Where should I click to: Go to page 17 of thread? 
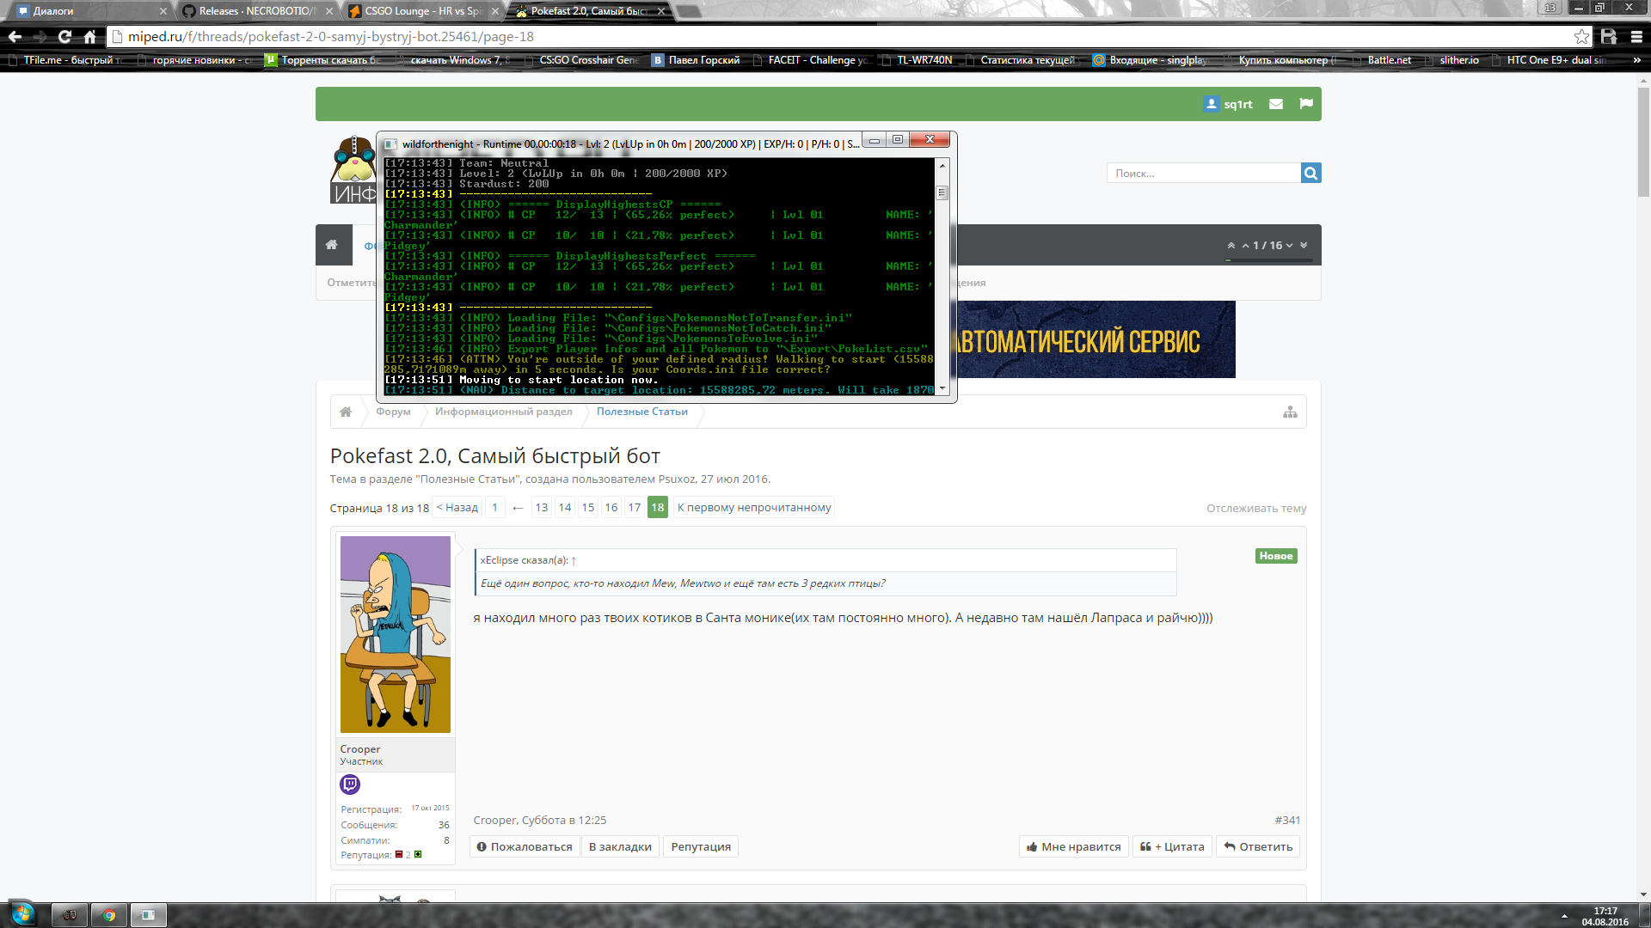click(634, 507)
